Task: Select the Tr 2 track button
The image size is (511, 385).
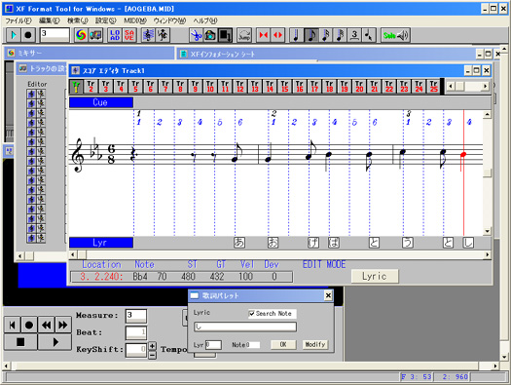Action: (91, 87)
